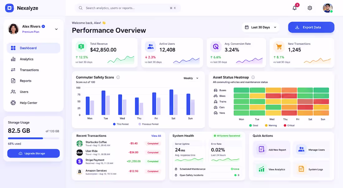Open Reports in the sidebar
The image size is (343, 188).
click(33, 81)
